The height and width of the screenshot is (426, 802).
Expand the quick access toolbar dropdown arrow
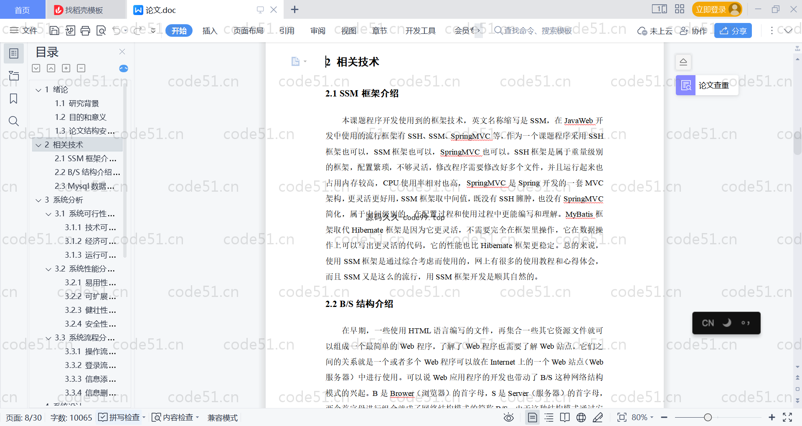153,30
